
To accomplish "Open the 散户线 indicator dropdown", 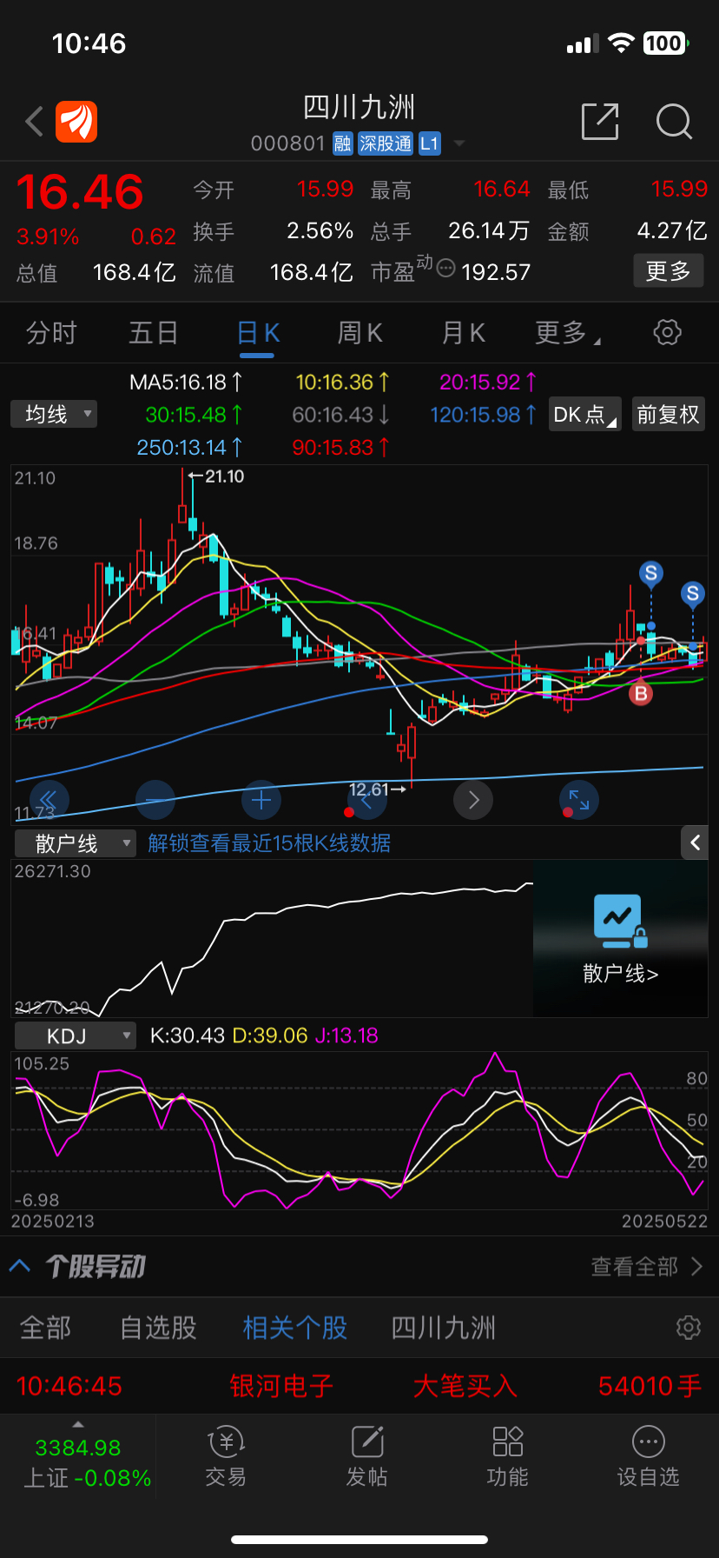I will pos(76,843).
